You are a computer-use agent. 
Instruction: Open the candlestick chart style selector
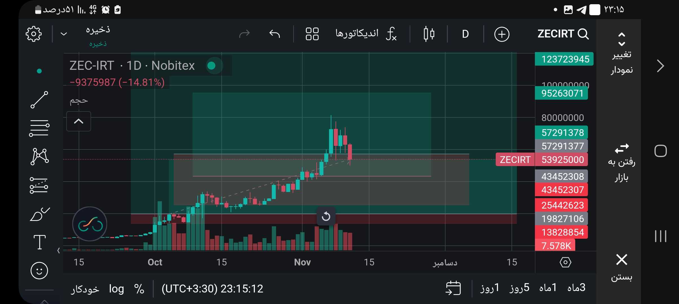429,34
